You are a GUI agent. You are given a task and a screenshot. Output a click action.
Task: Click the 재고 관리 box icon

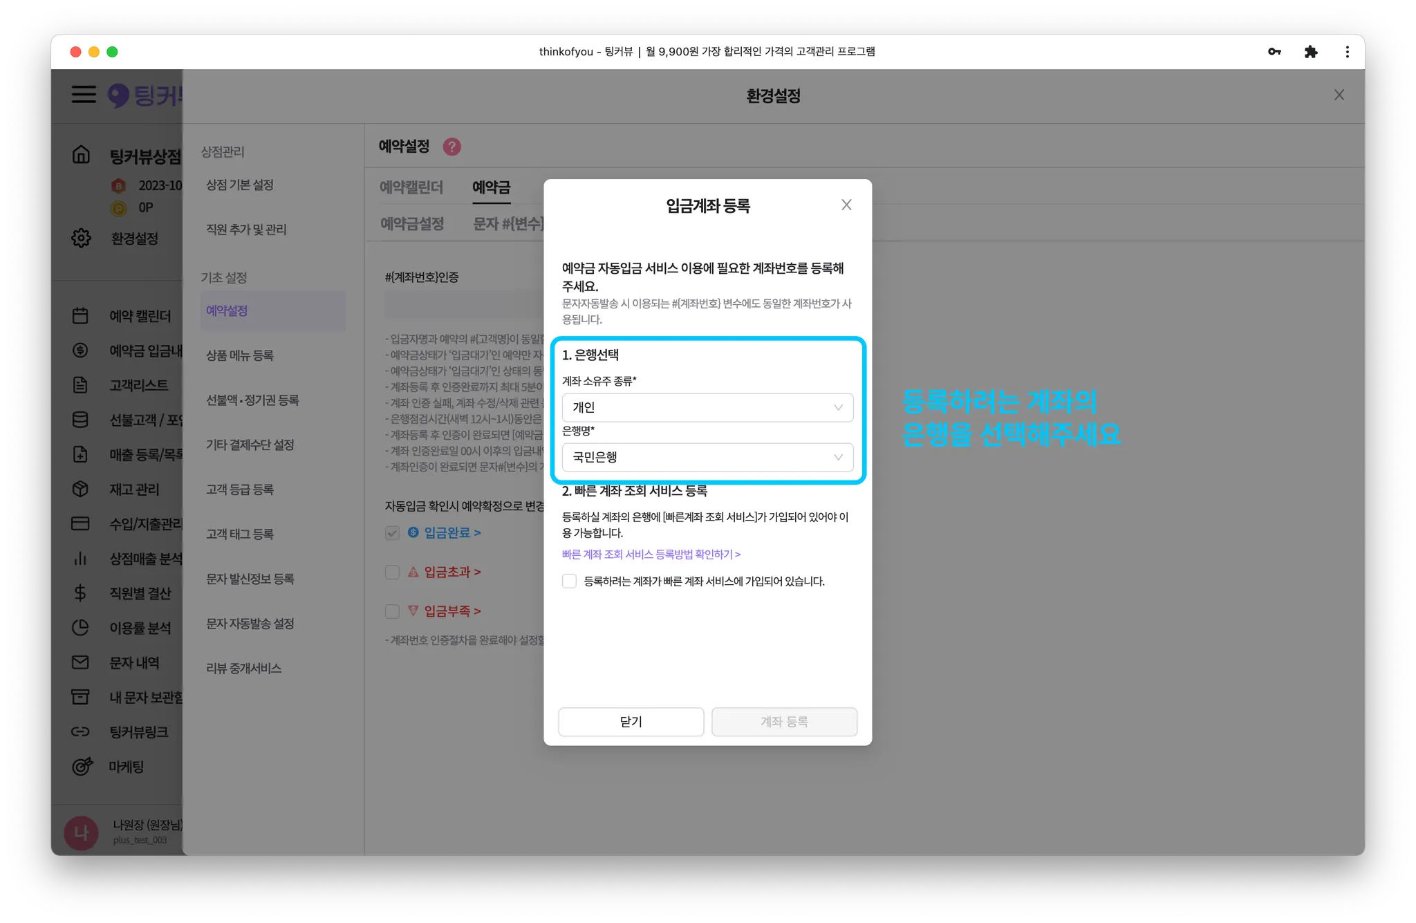point(80,489)
